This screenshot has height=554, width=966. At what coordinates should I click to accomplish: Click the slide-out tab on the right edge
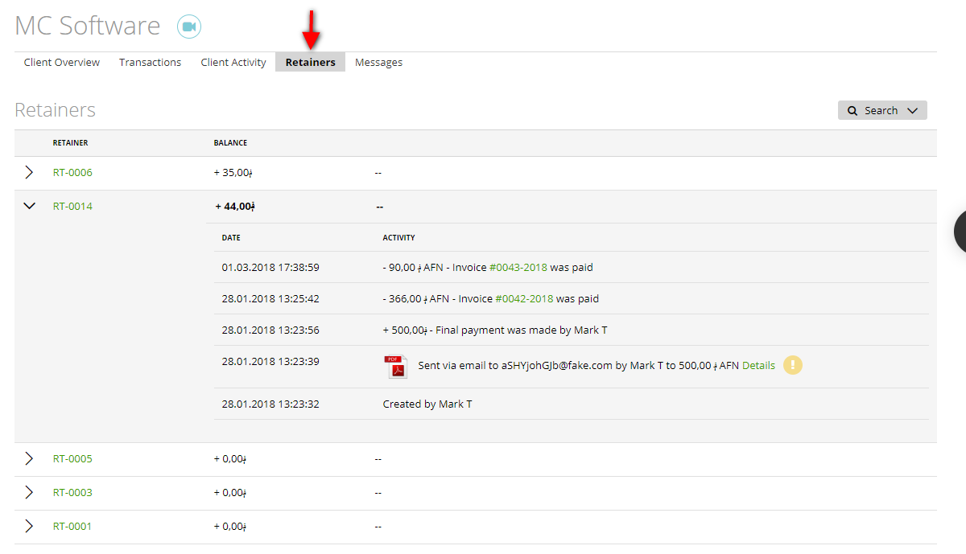960,232
